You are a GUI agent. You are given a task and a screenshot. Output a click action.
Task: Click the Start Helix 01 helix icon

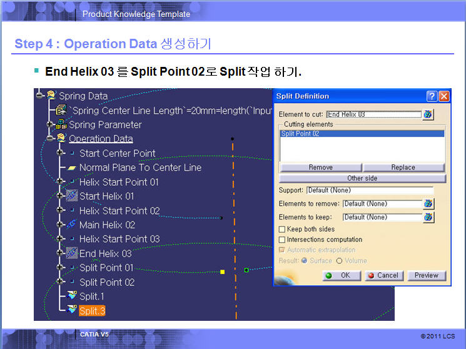coord(71,196)
